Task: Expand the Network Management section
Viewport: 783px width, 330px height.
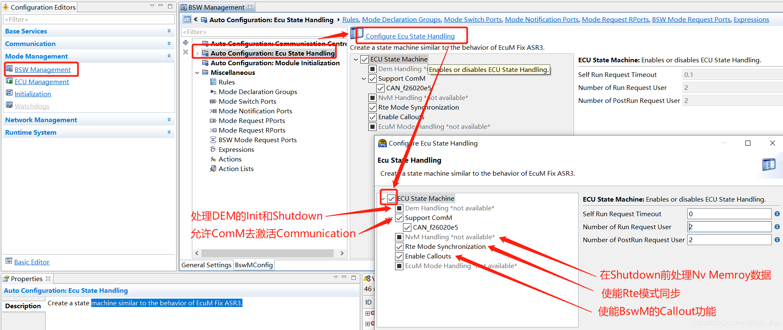Action: click(x=169, y=120)
